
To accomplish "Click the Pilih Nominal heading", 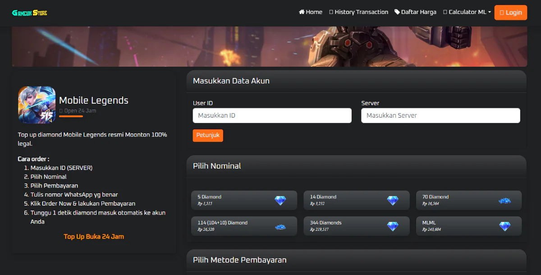I will 217,166.
